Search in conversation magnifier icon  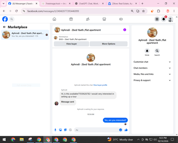coord(157,51)
